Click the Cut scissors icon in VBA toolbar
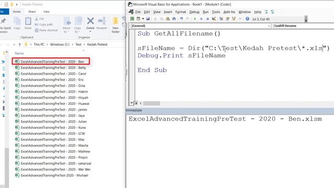 [x=156, y=19]
